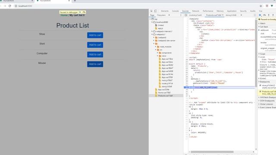Collapse the Call Stack section

[x=264, y=27]
